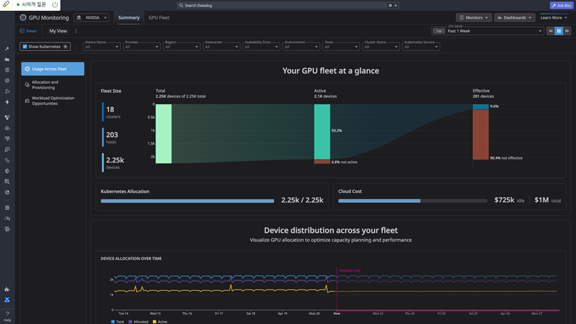Uncheck the Show Kubernetes checkbox
Screen dimensions: 576x324
[25, 47]
